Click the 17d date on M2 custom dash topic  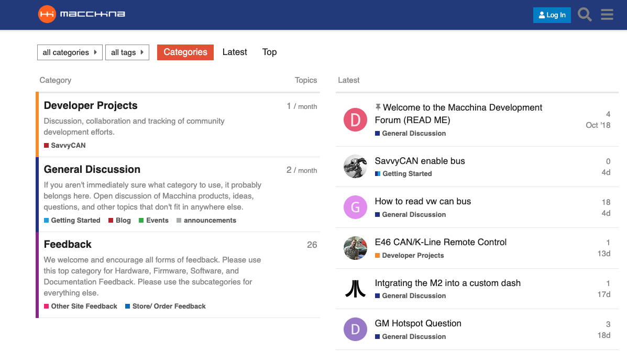(x=604, y=294)
